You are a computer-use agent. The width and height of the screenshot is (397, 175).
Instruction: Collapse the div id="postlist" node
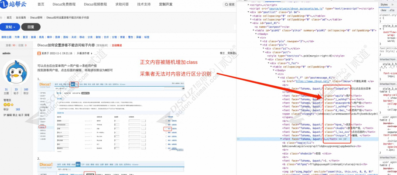[x=248, y=12]
